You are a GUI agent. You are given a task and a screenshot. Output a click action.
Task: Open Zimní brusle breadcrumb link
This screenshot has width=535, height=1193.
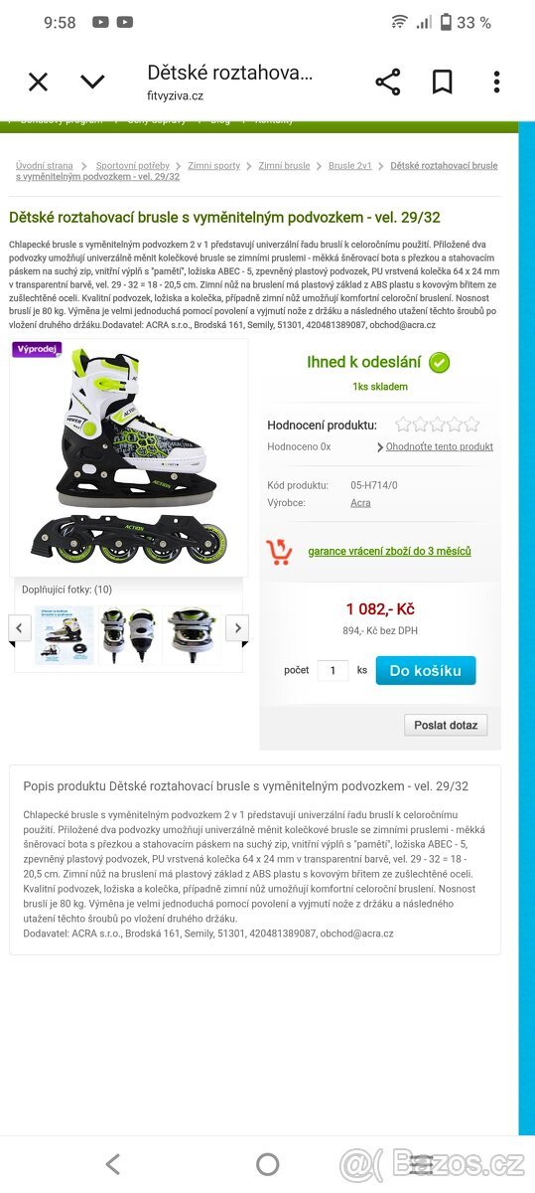[x=284, y=166]
